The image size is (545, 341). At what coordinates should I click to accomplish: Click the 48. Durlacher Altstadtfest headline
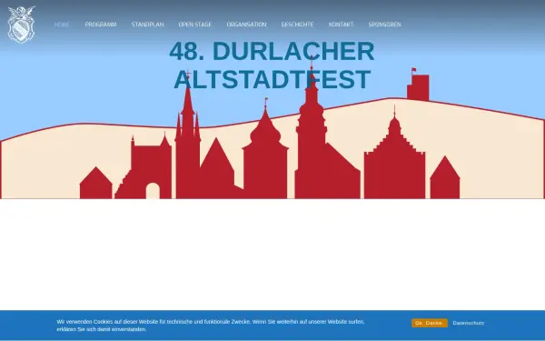pos(272,65)
